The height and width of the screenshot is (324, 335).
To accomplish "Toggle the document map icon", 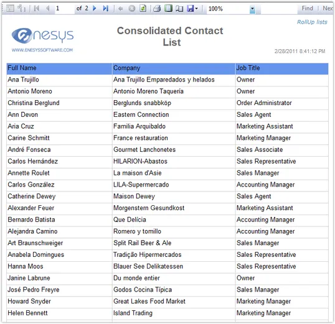I will pos(10,9).
